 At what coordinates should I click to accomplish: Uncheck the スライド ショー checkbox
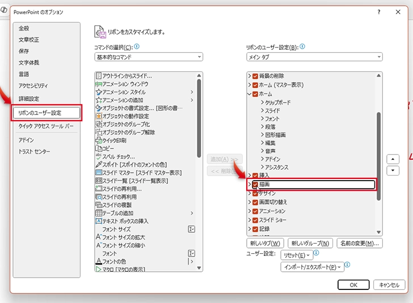[x=255, y=220]
